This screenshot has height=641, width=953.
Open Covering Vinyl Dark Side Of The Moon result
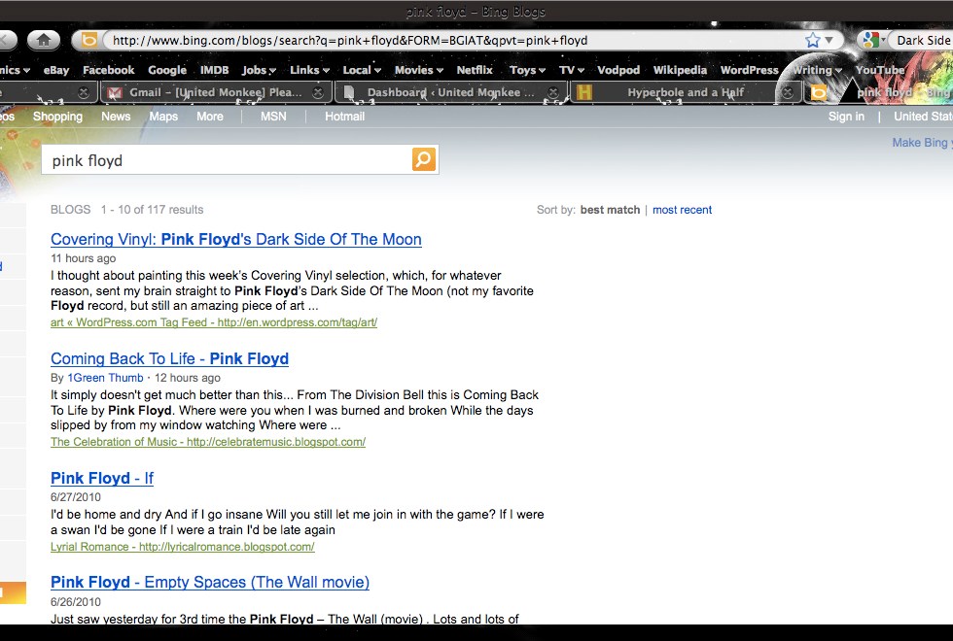(x=235, y=239)
